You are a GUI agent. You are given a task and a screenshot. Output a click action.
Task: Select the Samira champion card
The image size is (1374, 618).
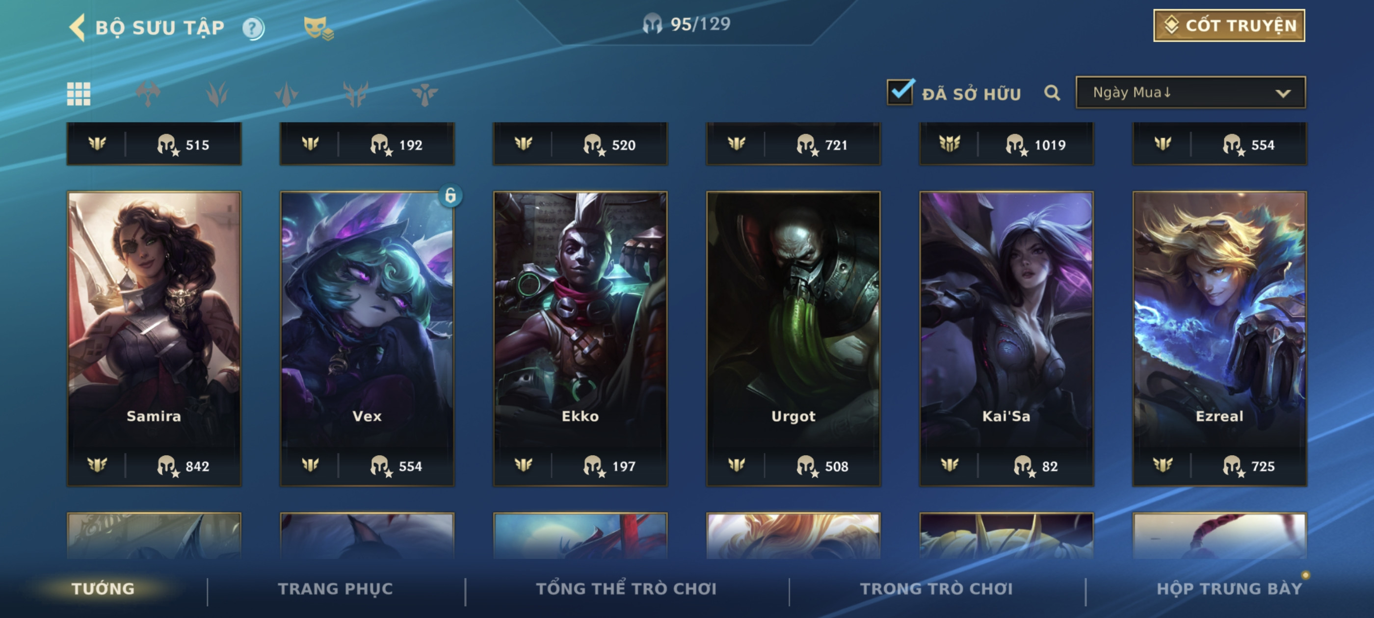tap(154, 338)
